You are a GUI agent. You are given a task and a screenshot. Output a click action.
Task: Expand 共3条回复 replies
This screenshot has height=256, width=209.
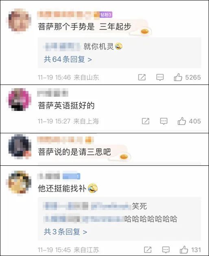tap(65, 232)
